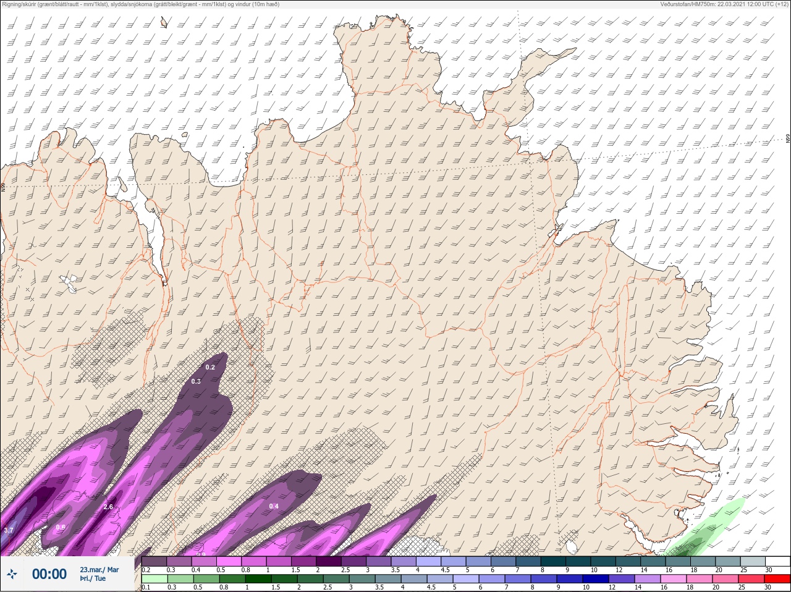Screen dimensions: 791x592
Task: Click the white final swatch in snow legend
Action: (777, 561)
